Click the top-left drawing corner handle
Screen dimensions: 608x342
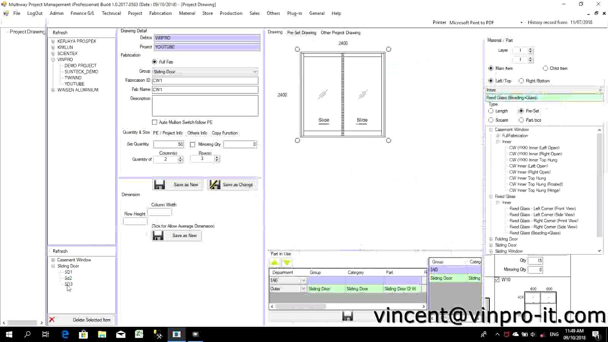(x=297, y=49)
